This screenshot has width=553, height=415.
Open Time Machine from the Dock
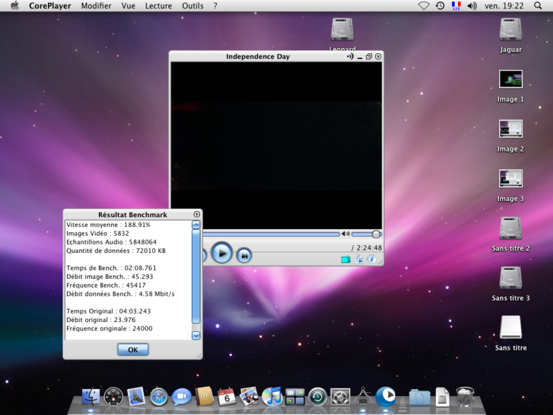point(317,397)
